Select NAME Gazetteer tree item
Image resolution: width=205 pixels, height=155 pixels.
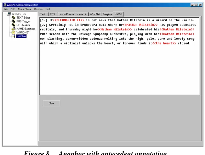pos(26,29)
